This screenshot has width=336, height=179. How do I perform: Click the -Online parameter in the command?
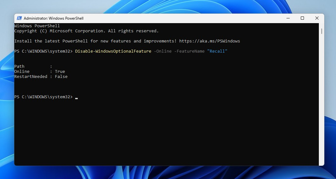pyautogui.click(x=162, y=51)
